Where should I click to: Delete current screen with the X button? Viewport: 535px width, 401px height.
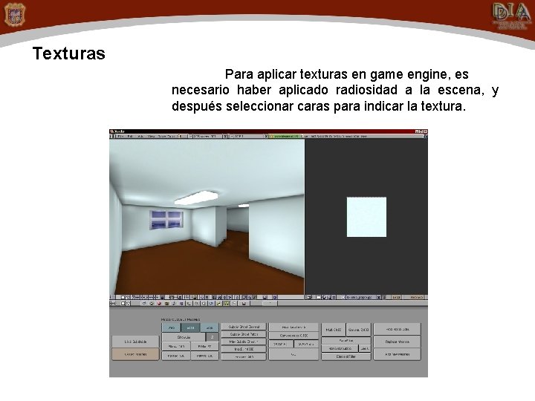tap(225, 136)
